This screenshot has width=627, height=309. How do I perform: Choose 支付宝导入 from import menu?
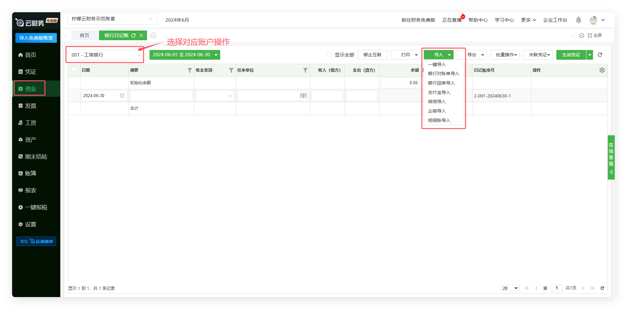click(439, 92)
